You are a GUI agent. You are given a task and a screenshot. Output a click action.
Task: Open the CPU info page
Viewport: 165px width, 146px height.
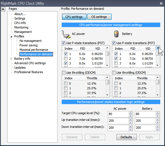20,23
